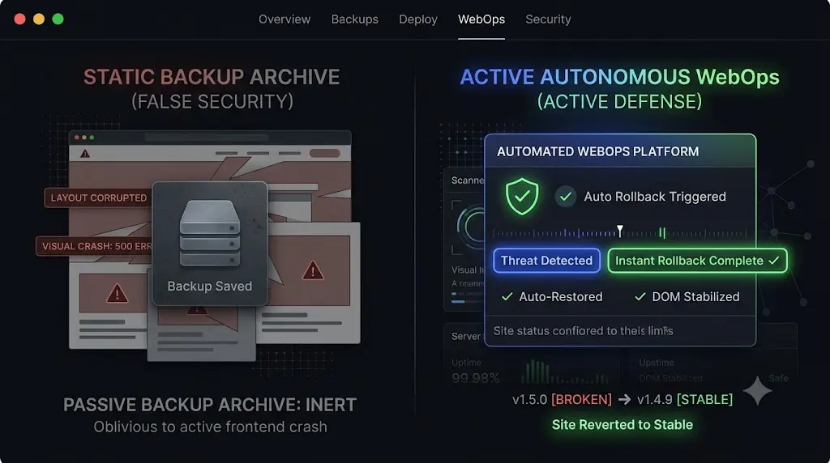Click the sparkle star icon
830x463 pixels.
pyautogui.click(x=758, y=391)
